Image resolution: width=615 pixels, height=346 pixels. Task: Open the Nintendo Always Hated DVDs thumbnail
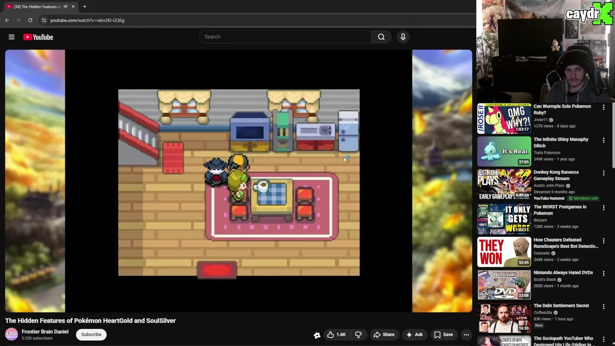pyautogui.click(x=504, y=284)
